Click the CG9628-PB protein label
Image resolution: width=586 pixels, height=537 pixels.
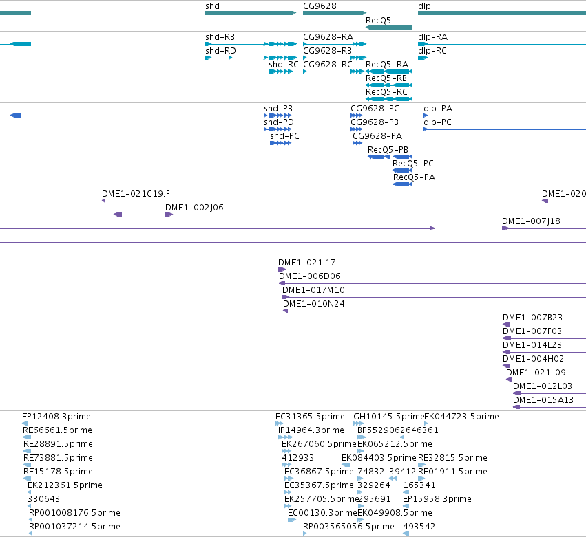(375, 122)
